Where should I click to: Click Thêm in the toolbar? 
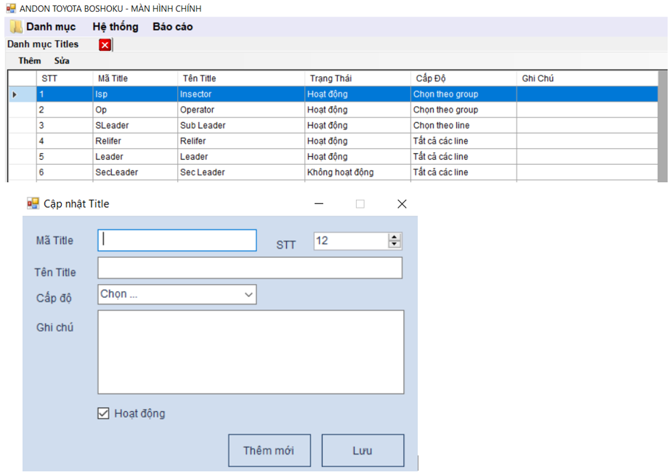[30, 61]
